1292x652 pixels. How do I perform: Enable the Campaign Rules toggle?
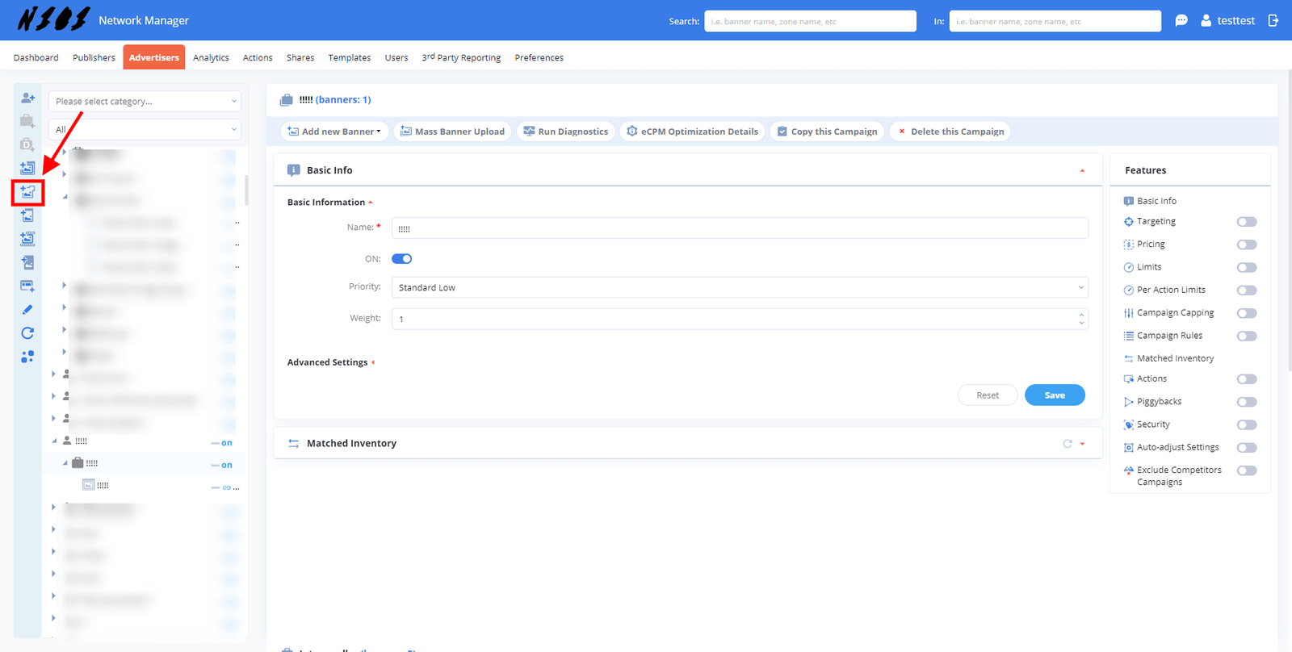pos(1247,336)
